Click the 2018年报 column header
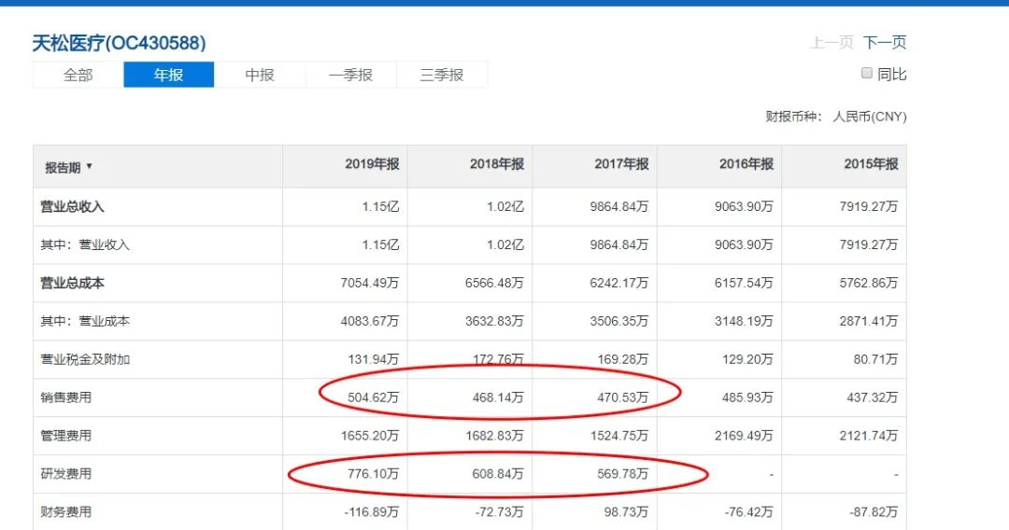 [x=496, y=164]
